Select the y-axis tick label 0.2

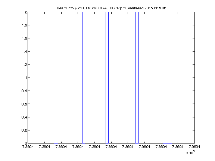tap(24, 130)
